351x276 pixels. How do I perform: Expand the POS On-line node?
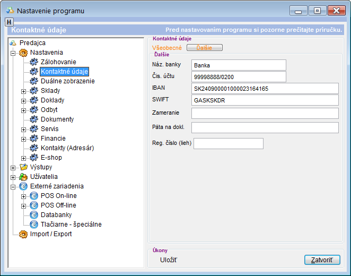24,196
